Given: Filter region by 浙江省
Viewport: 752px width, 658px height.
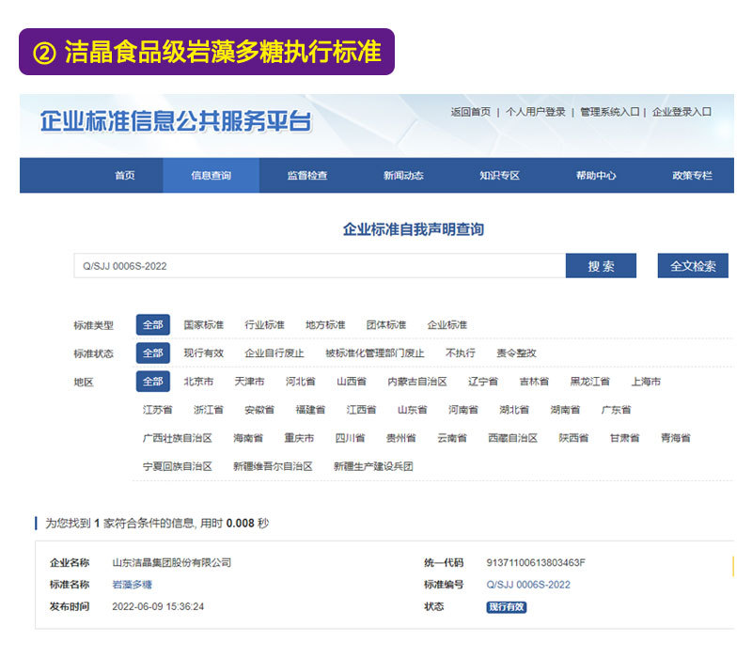Looking at the screenshot, I should 209,410.
